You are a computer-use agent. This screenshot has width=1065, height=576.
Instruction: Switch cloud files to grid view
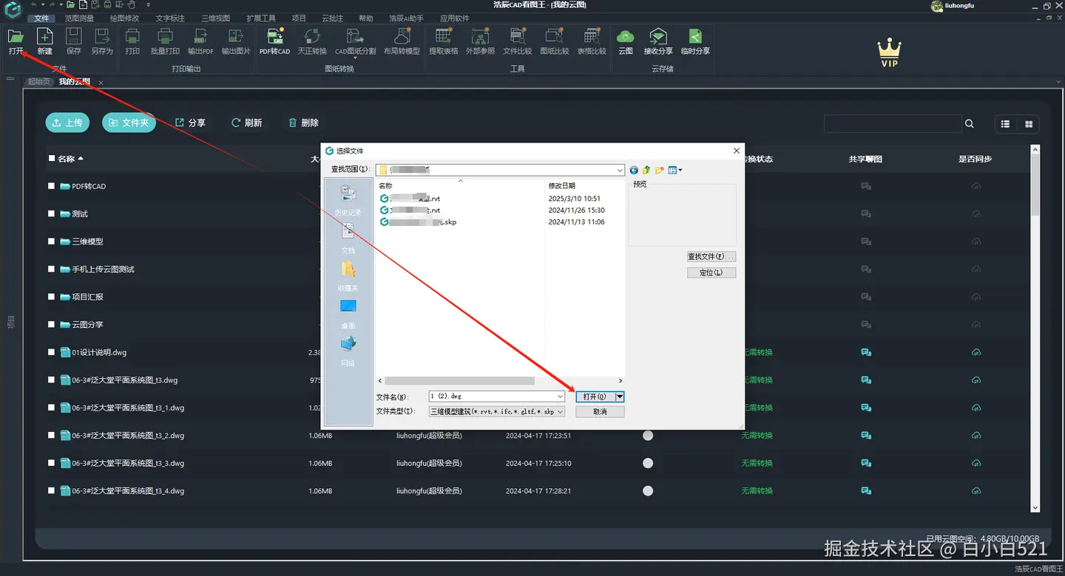(1029, 124)
